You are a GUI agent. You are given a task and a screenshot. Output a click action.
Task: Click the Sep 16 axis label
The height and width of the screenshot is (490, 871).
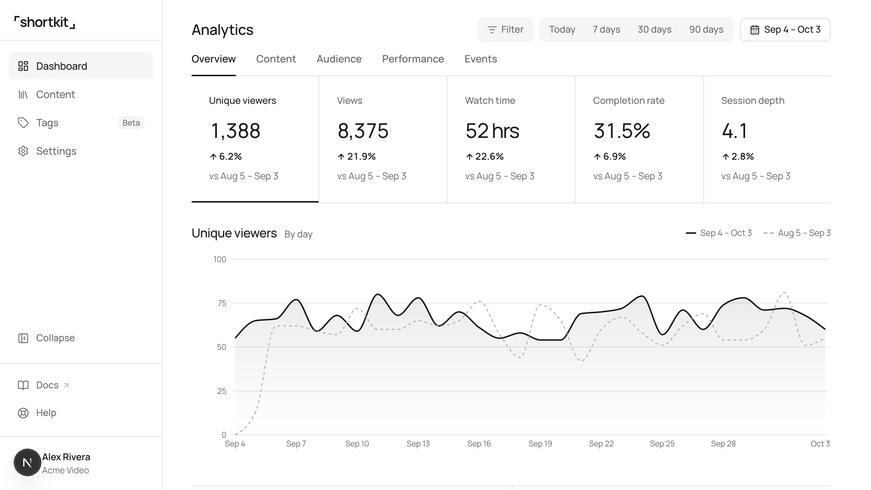[479, 444]
